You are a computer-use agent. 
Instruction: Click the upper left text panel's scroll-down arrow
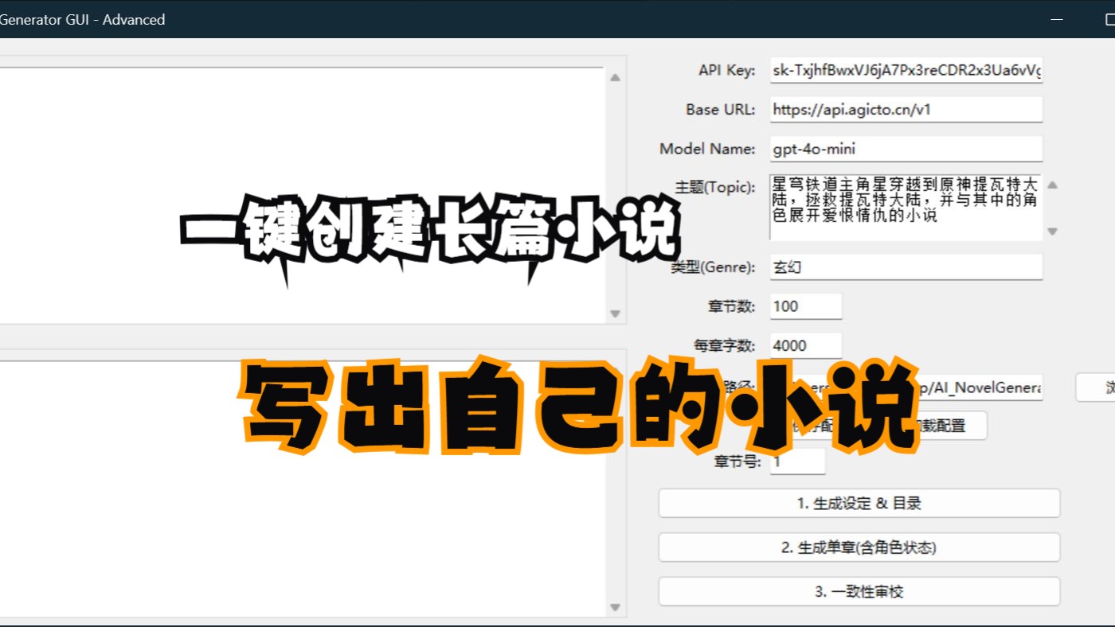(x=615, y=313)
